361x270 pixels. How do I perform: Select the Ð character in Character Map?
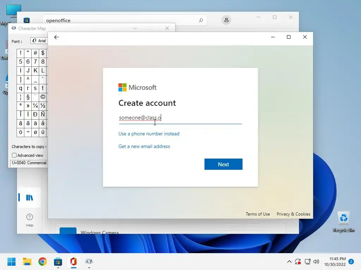(35, 114)
